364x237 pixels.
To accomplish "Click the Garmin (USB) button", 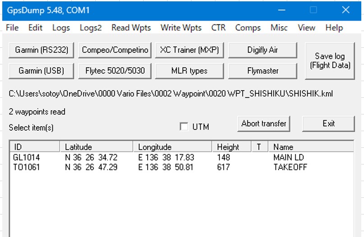I will 42,71.
